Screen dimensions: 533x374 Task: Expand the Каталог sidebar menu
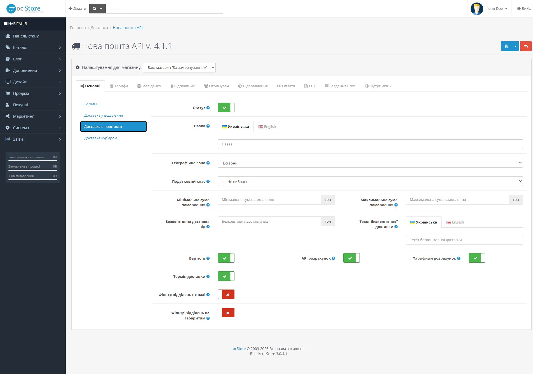[33, 48]
